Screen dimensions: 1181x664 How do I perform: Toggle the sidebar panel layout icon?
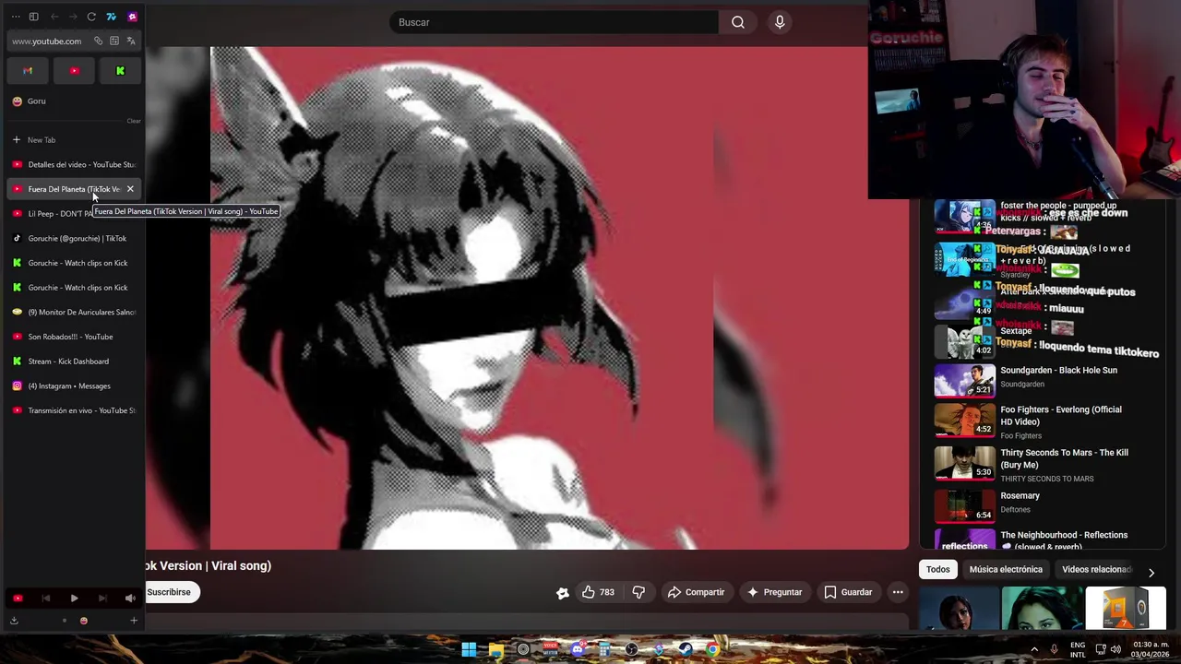tap(33, 17)
